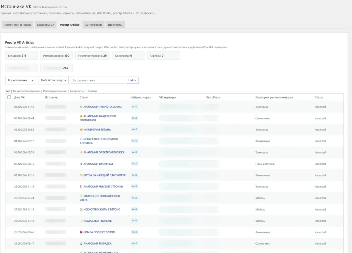
Task: Select the Реестр Articles tab
Action: point(69,25)
